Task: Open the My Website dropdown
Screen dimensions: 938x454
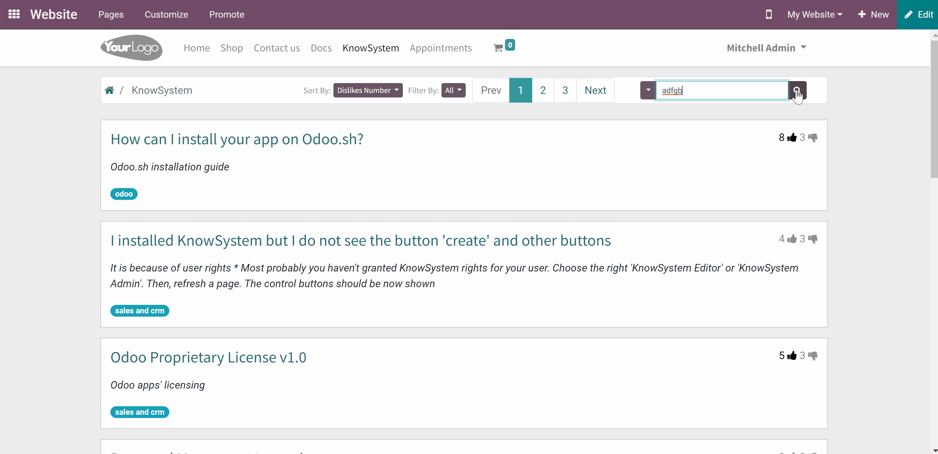Action: coord(815,14)
